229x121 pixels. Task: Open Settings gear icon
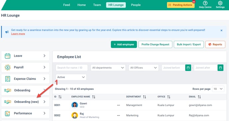220,3
